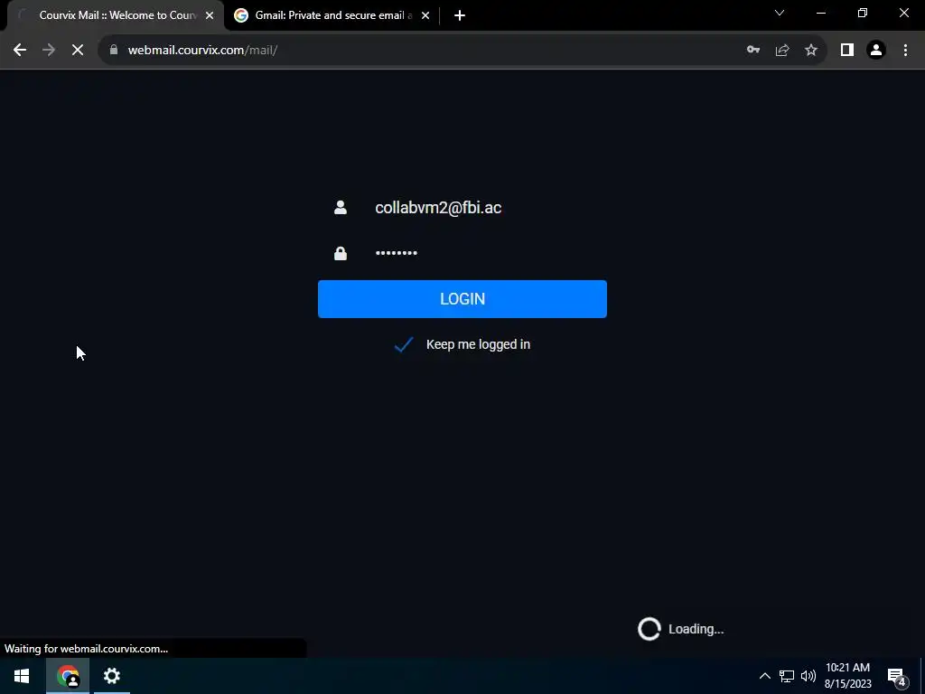Minimize the Chrome window
Image resolution: width=925 pixels, height=694 pixels.
pos(820,13)
